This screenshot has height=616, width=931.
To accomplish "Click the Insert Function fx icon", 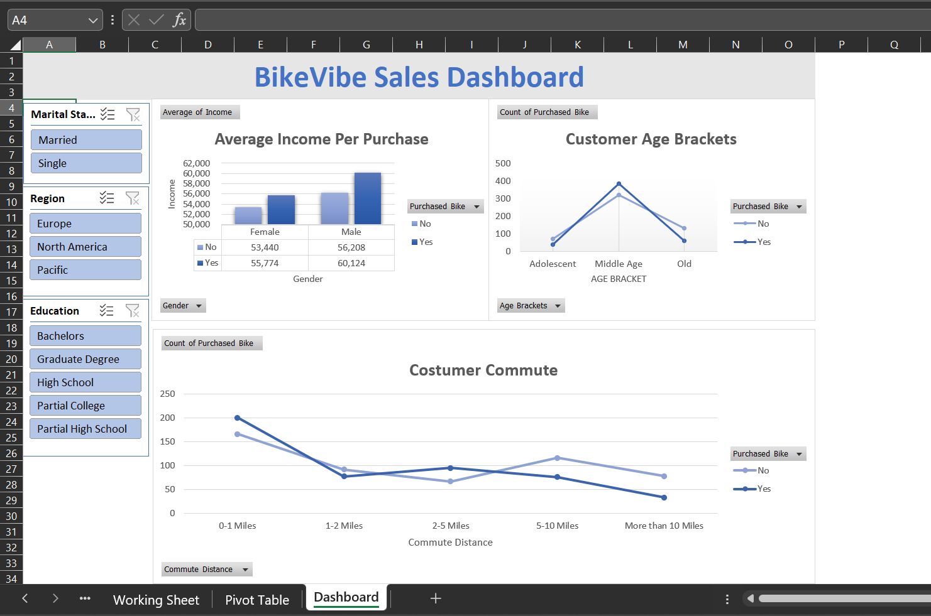I will [179, 20].
